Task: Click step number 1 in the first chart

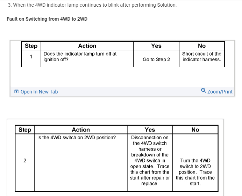Action: (31, 57)
